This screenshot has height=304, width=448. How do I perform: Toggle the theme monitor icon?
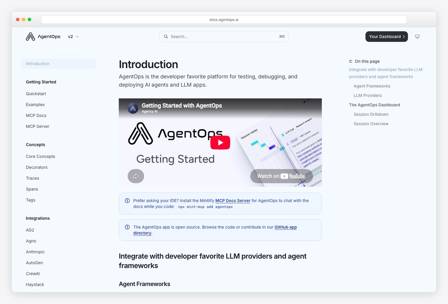pos(417,37)
